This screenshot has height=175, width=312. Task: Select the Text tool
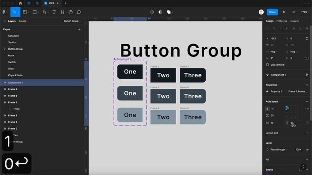coord(54,12)
